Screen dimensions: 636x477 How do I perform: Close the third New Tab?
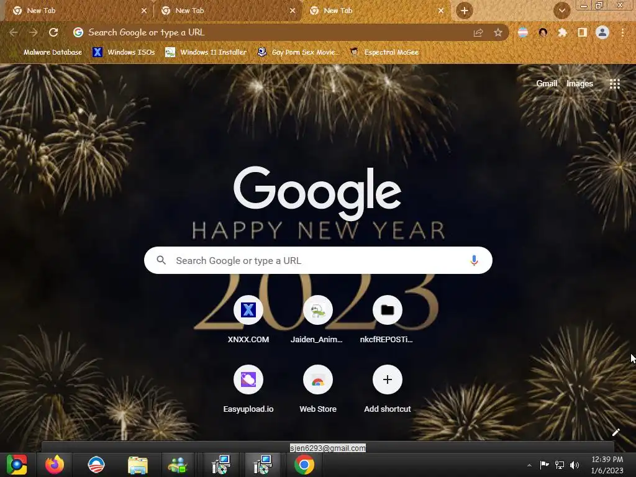(441, 11)
